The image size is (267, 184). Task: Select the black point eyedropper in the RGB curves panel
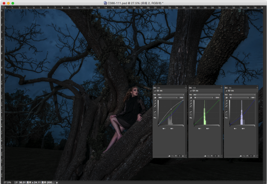coord(155,101)
